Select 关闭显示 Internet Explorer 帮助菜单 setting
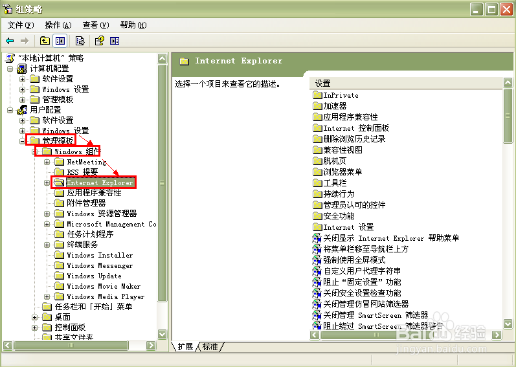Viewport: 516px width, 367px height. [391, 238]
